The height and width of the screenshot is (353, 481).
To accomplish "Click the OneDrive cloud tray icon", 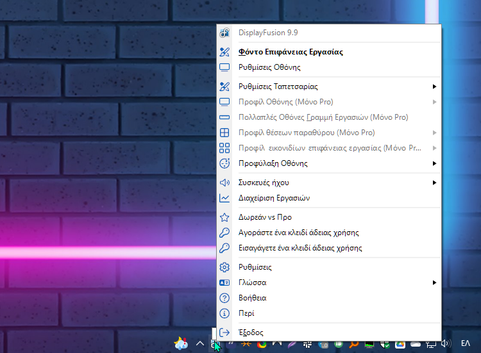I will [416, 345].
